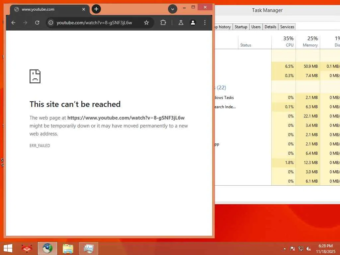This screenshot has width=340, height=255.
Task: Switch to Task Manager taskbar icon
Action: (x=88, y=248)
